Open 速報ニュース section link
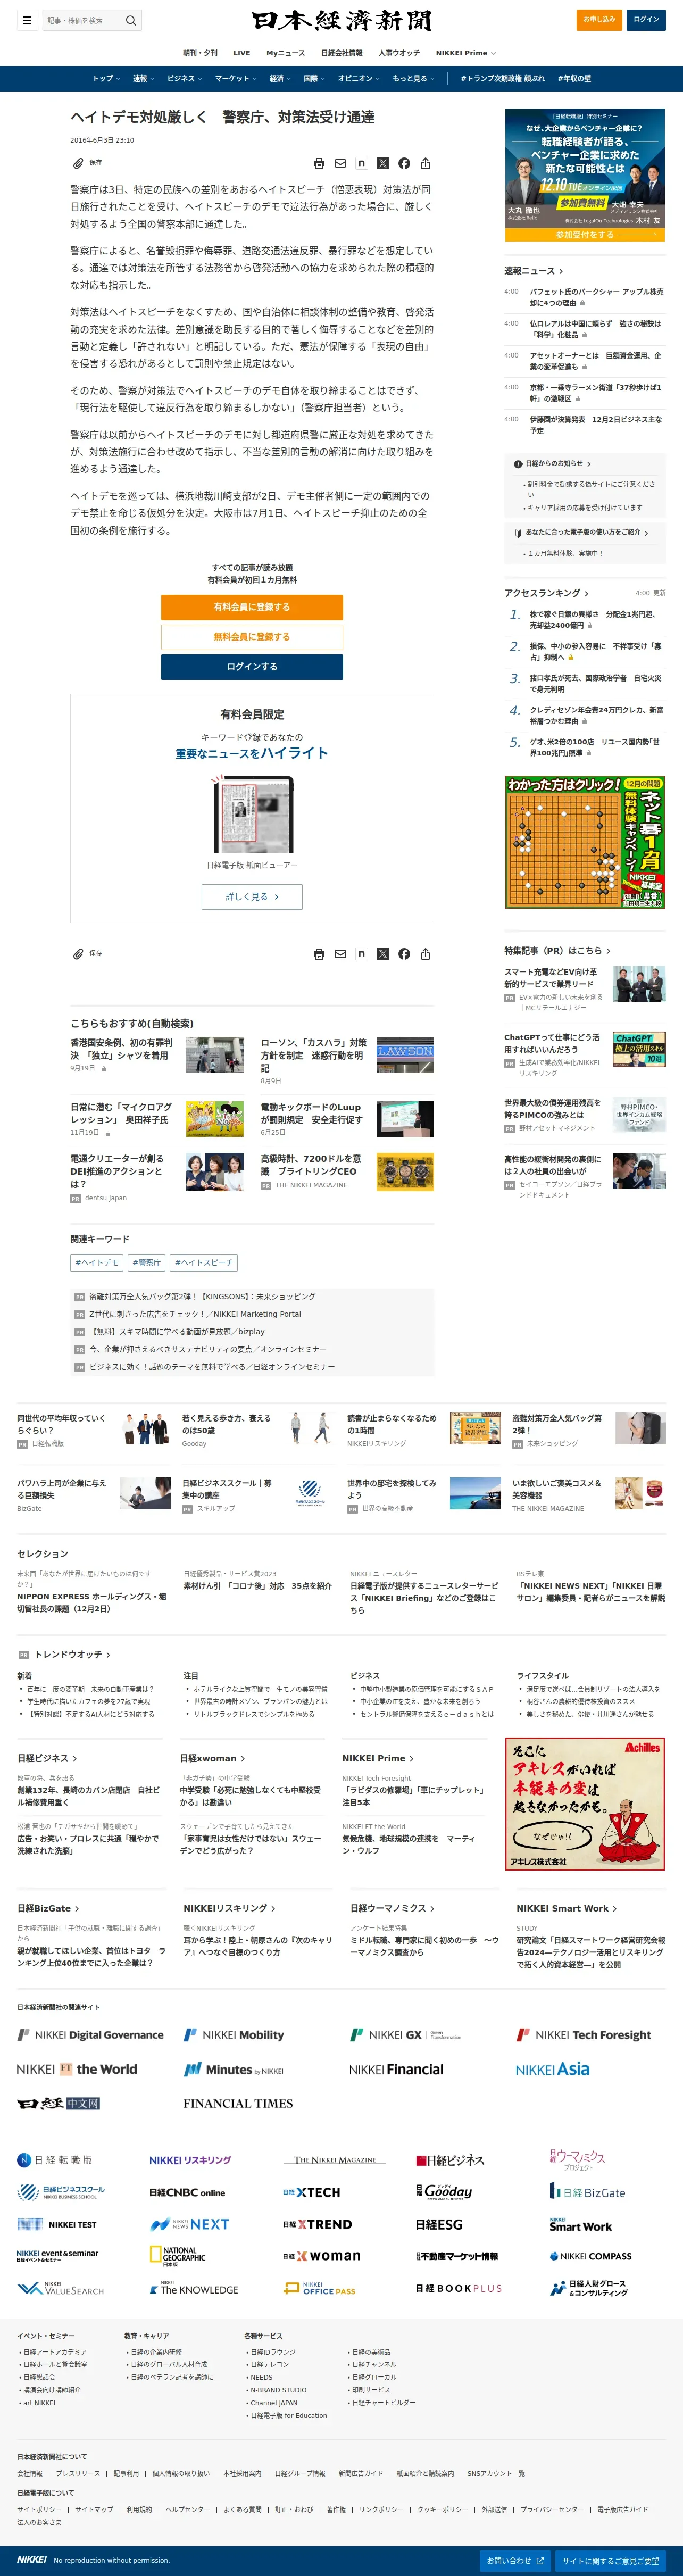 coord(534,271)
